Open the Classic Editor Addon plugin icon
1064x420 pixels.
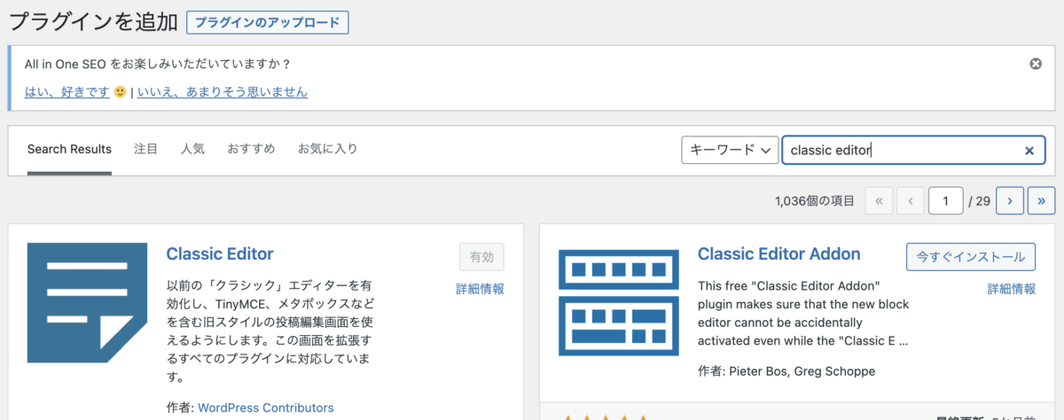click(x=619, y=301)
